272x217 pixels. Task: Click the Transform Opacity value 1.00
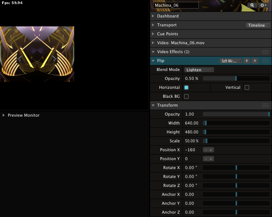[x=190, y=114]
